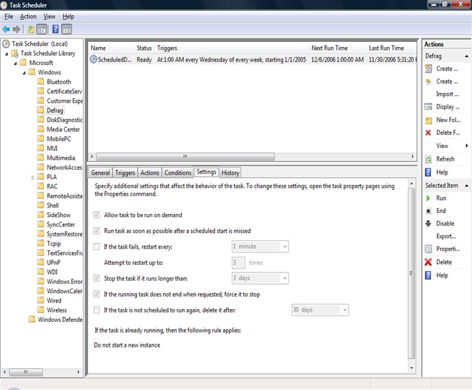472x390 pixels.
Task: Open the View submenu in Actions pane
Action: coord(446,146)
